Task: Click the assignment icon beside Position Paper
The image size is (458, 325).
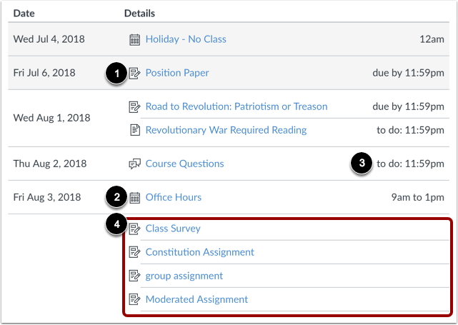Action: click(x=134, y=74)
